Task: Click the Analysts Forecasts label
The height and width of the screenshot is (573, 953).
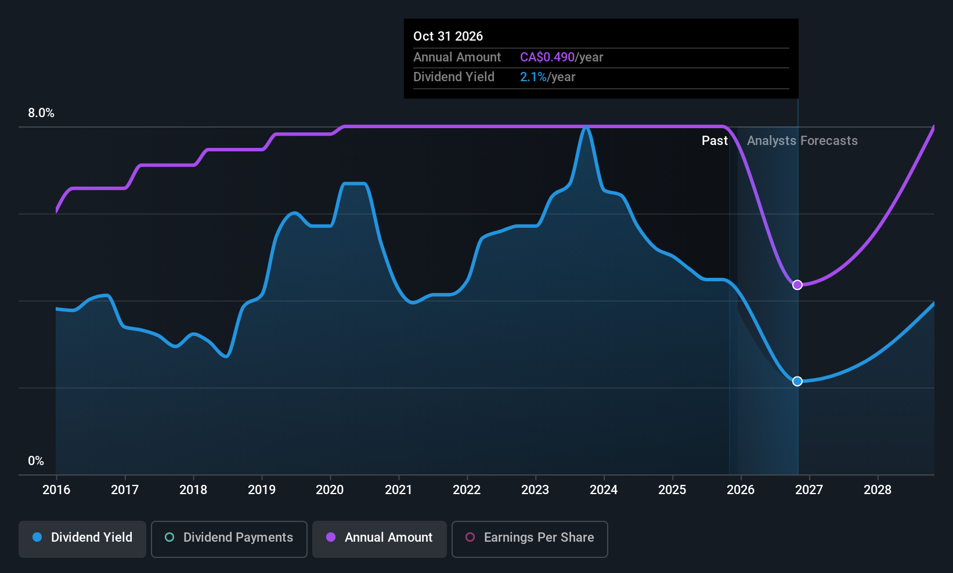Action: pos(802,141)
